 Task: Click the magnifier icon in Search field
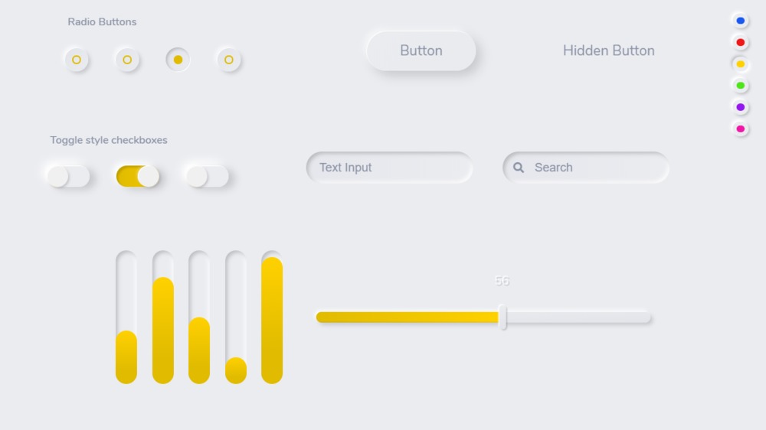519,168
